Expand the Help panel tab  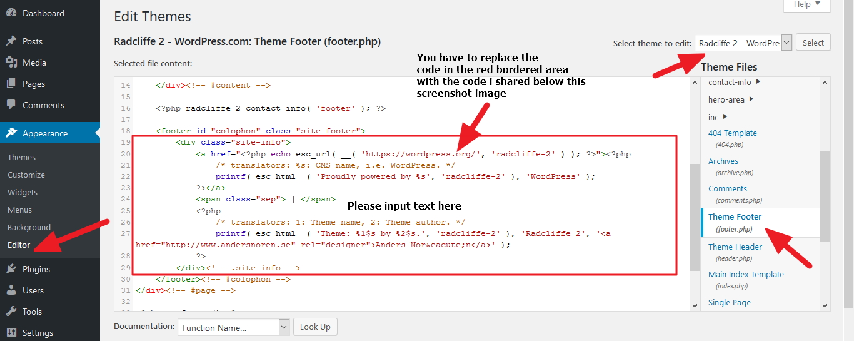tap(806, 4)
